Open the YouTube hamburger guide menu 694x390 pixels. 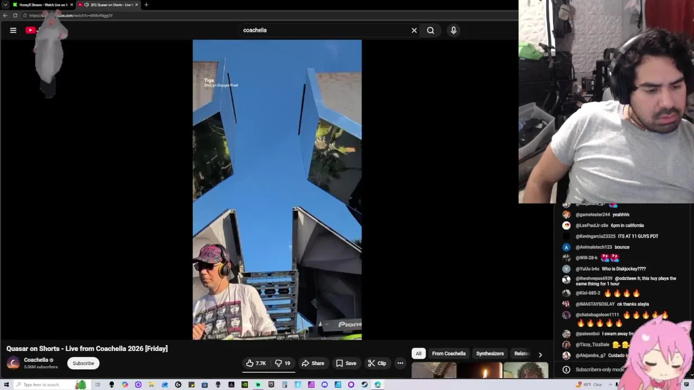click(13, 30)
